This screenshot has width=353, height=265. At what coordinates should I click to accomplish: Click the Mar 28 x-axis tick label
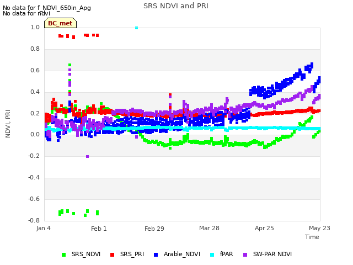[x=209, y=228]
